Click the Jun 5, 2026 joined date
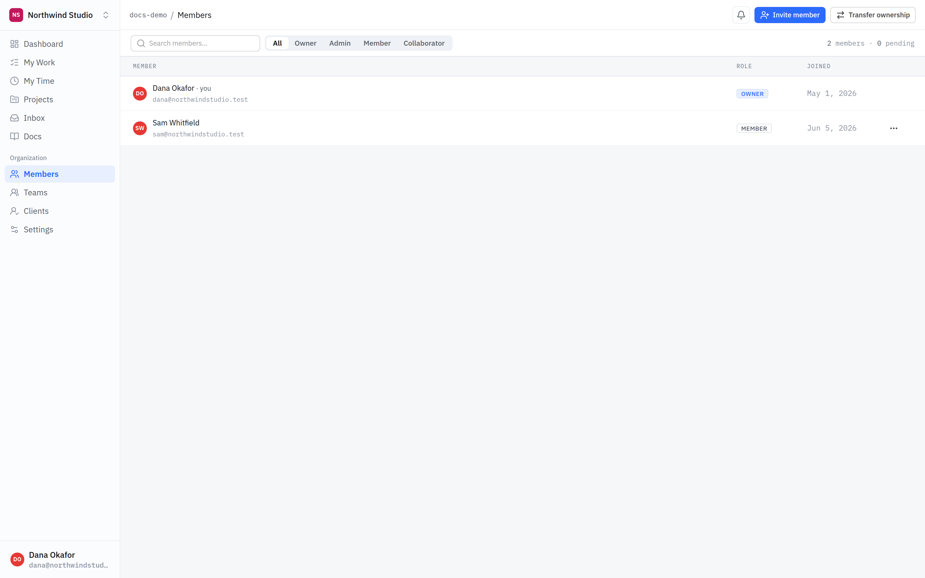Screen dimensions: 925x578 [831, 128]
